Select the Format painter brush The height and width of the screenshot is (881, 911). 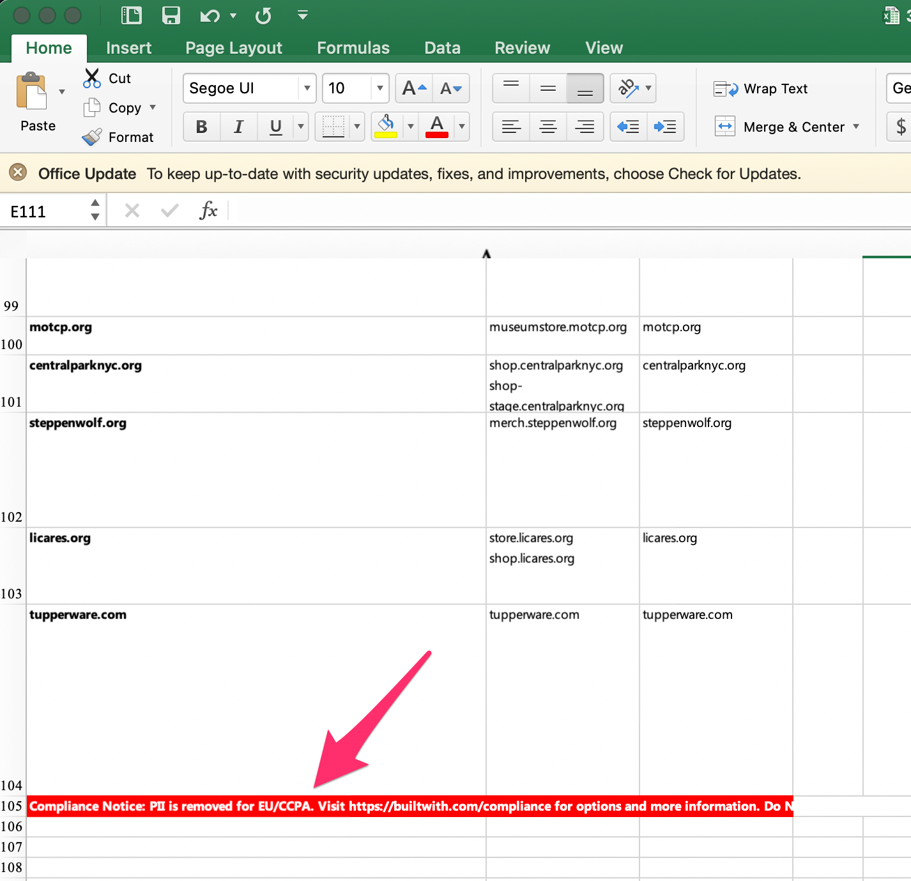point(92,137)
